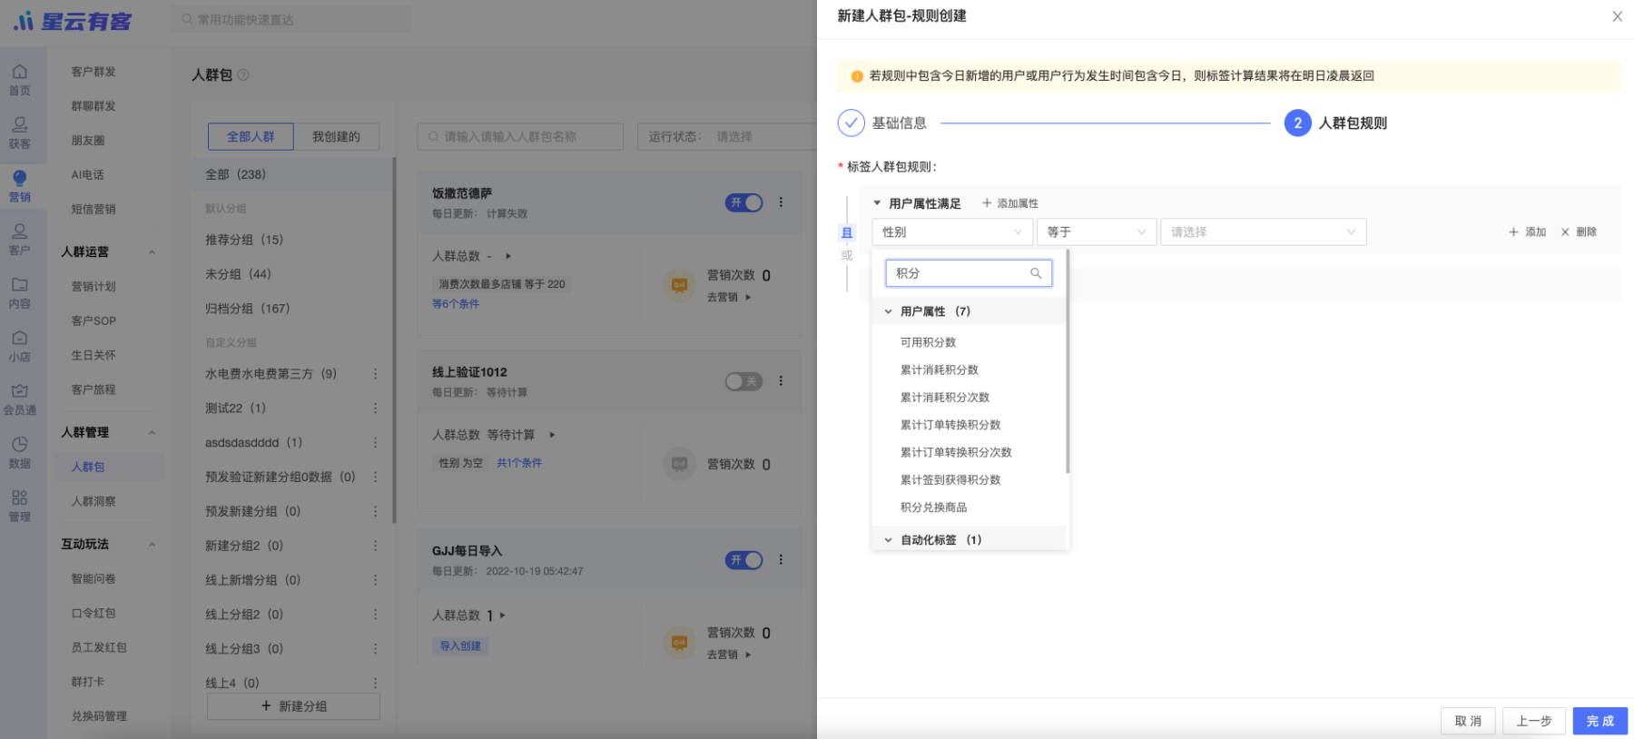
Task: Switch to the 全部人群 tab
Action: 251,137
